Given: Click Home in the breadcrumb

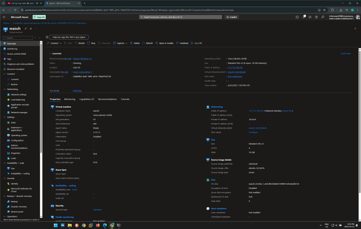Looking at the screenshot, I should click(6, 23).
